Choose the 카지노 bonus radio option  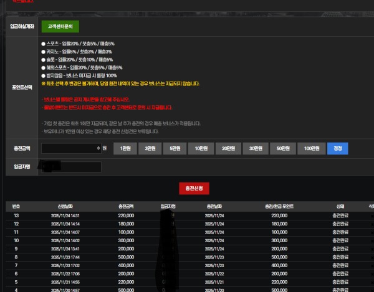coord(43,52)
